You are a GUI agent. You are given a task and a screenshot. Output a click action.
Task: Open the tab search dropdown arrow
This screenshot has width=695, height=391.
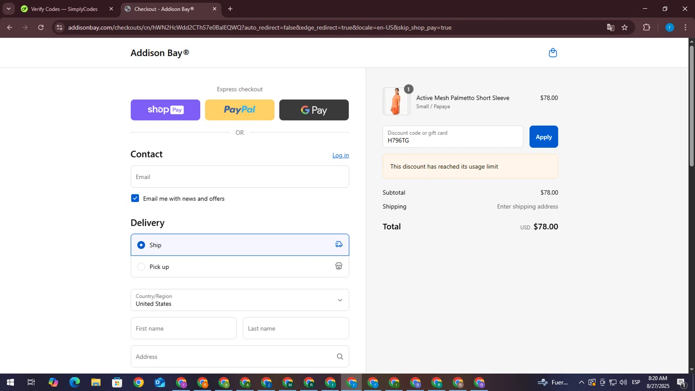(x=8, y=9)
